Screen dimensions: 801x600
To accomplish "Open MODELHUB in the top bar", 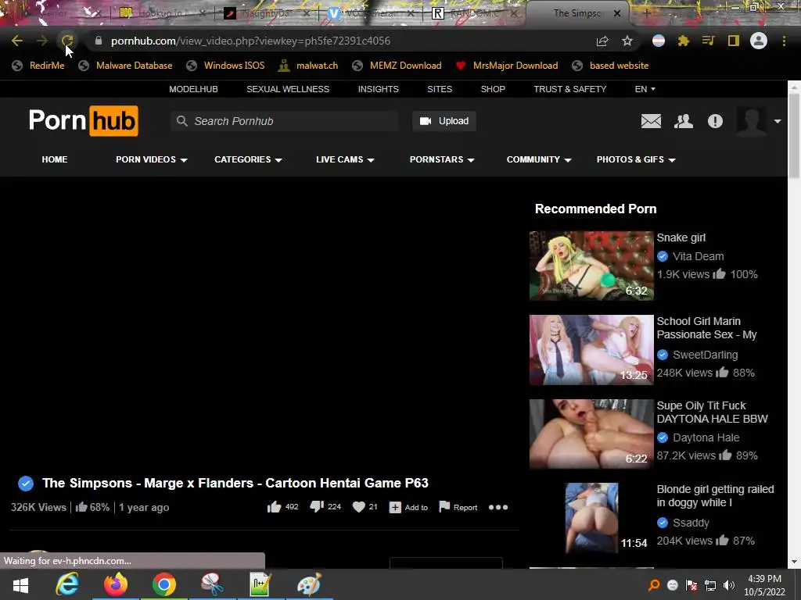I will tap(194, 89).
